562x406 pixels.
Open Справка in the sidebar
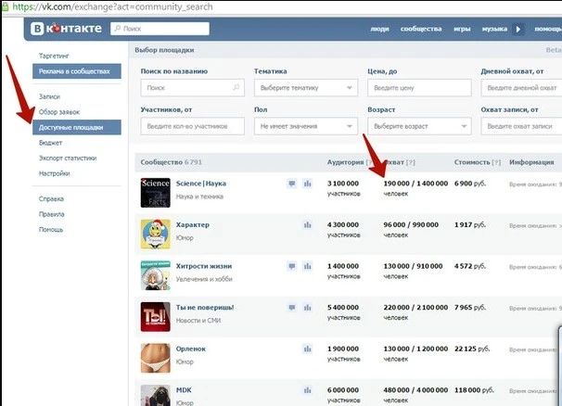[51, 199]
